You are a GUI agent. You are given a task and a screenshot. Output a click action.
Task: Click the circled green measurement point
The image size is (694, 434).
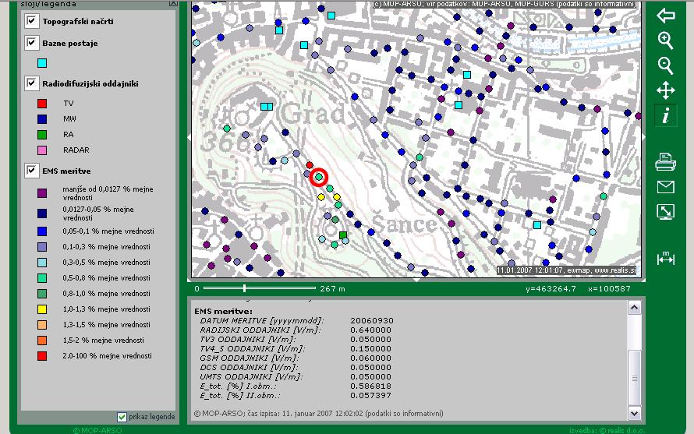pos(319,178)
